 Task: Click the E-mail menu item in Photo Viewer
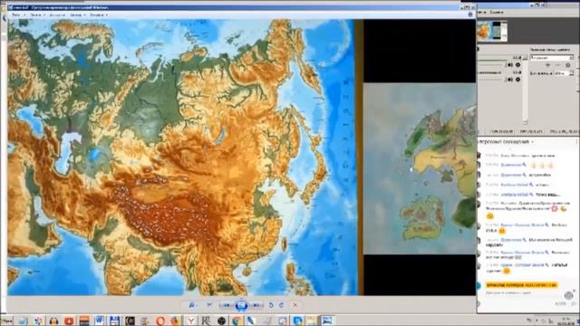point(57,14)
